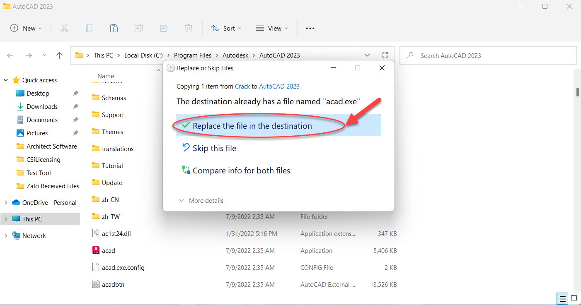
Task: Click the Copy icon in toolbar
Action: pos(89,28)
